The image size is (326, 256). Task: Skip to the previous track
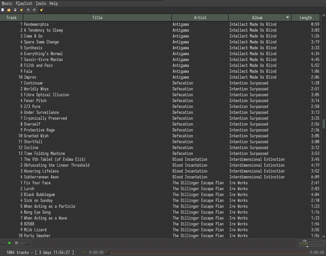(x=3, y=243)
